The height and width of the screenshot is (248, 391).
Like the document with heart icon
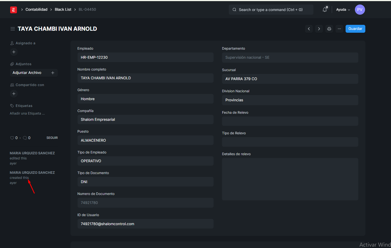point(12,138)
